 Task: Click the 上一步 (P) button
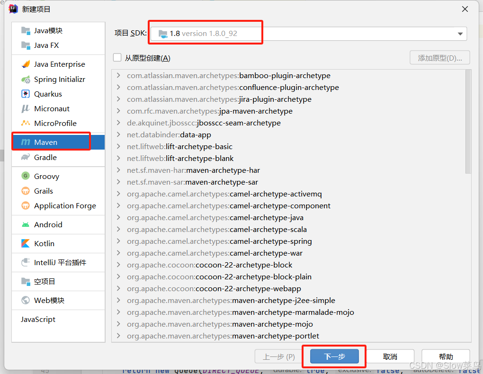click(x=278, y=356)
